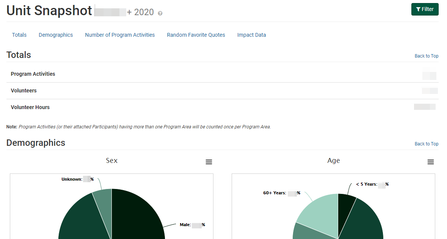Click the filter funnel icon on Filter button

tap(419, 9)
